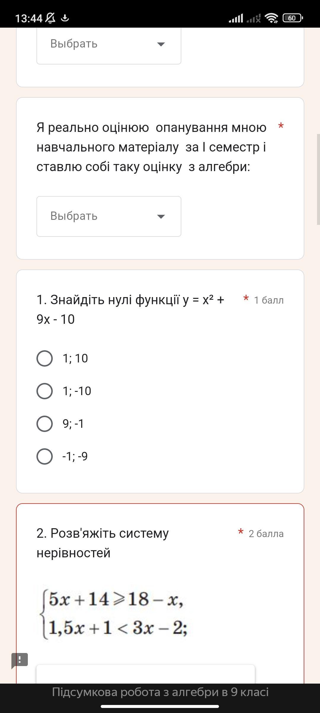Image resolution: width=320 pixels, height=713 pixels.
Task: Tap the feedback exclamation icon
Action: [x=20, y=660]
